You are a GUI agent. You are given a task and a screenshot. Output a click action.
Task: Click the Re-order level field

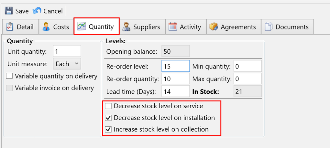pos(175,67)
